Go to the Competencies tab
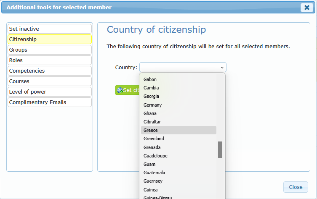The image size is (317, 199). pyautogui.click(x=49, y=71)
